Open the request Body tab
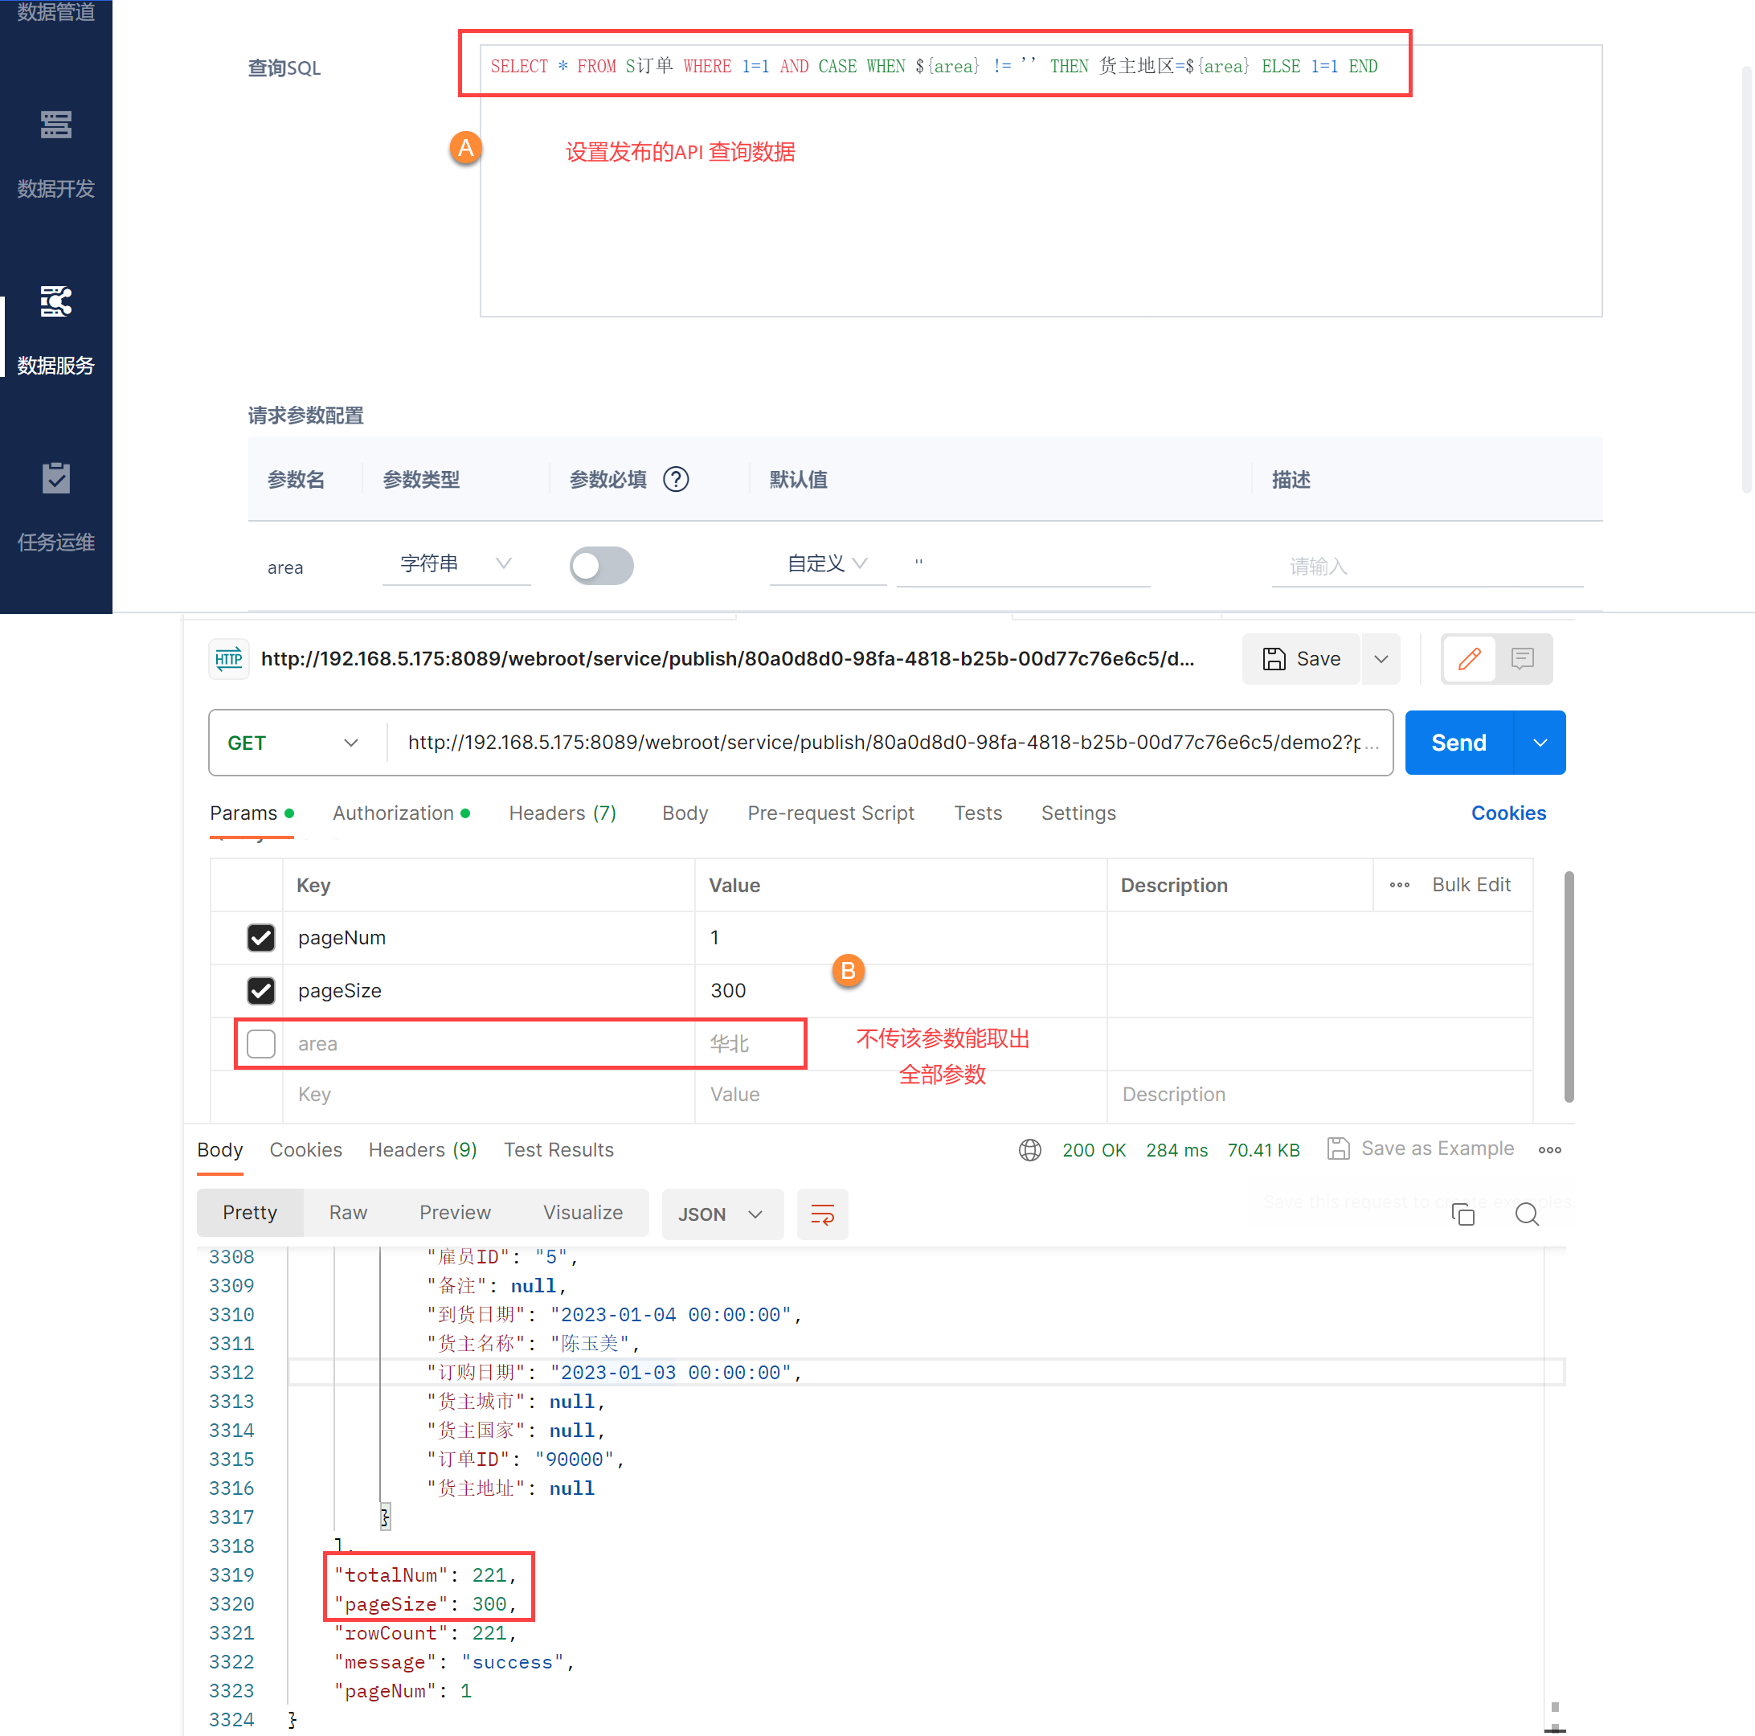Screen dimensions: 1755x1736 [685, 813]
